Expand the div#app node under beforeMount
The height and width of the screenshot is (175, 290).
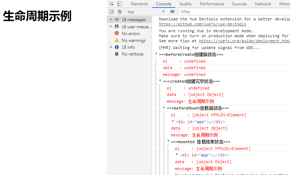coord(173,121)
